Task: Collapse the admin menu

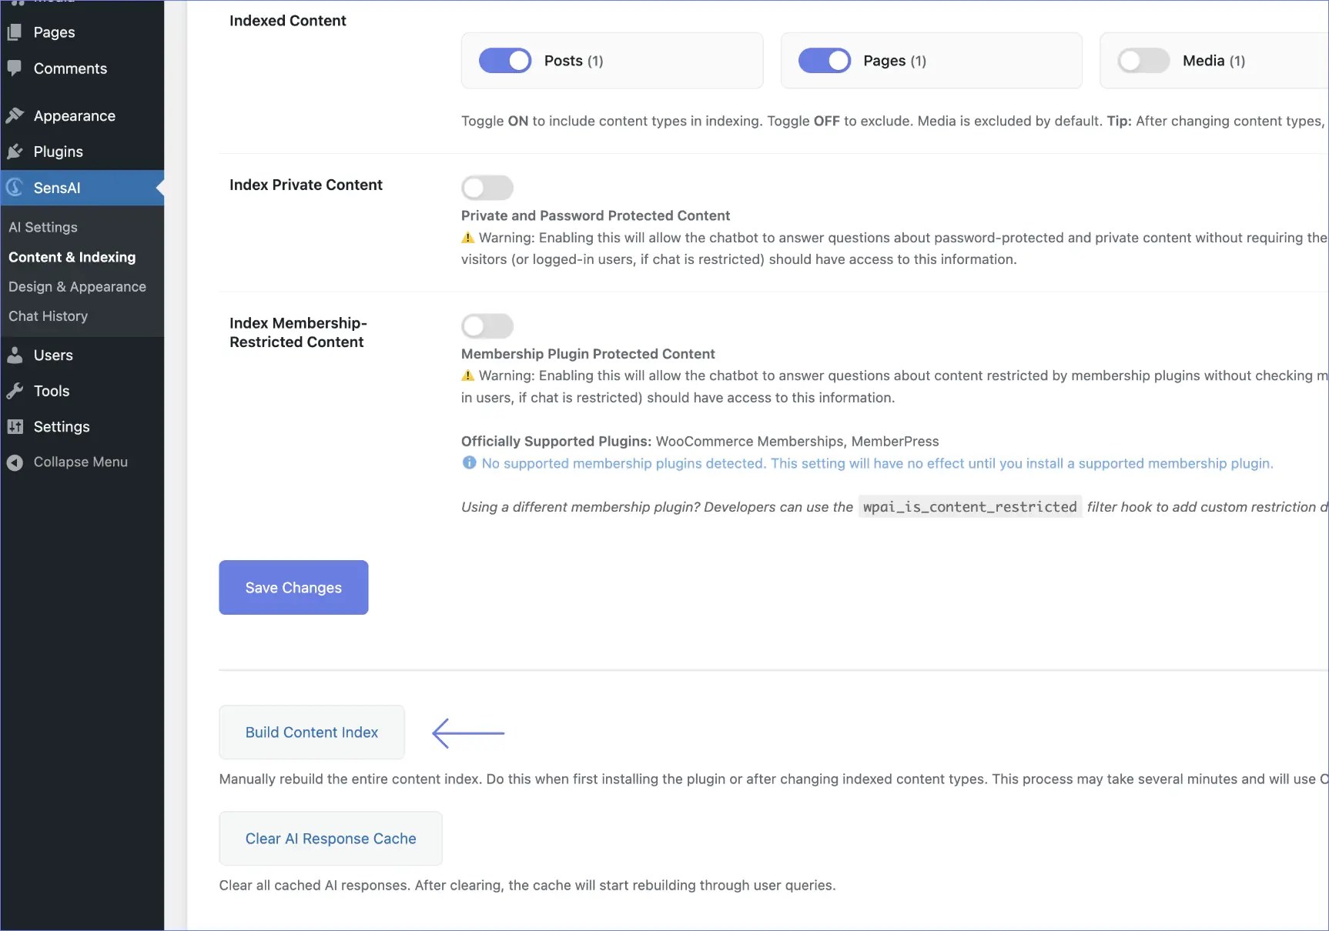Action: (67, 462)
